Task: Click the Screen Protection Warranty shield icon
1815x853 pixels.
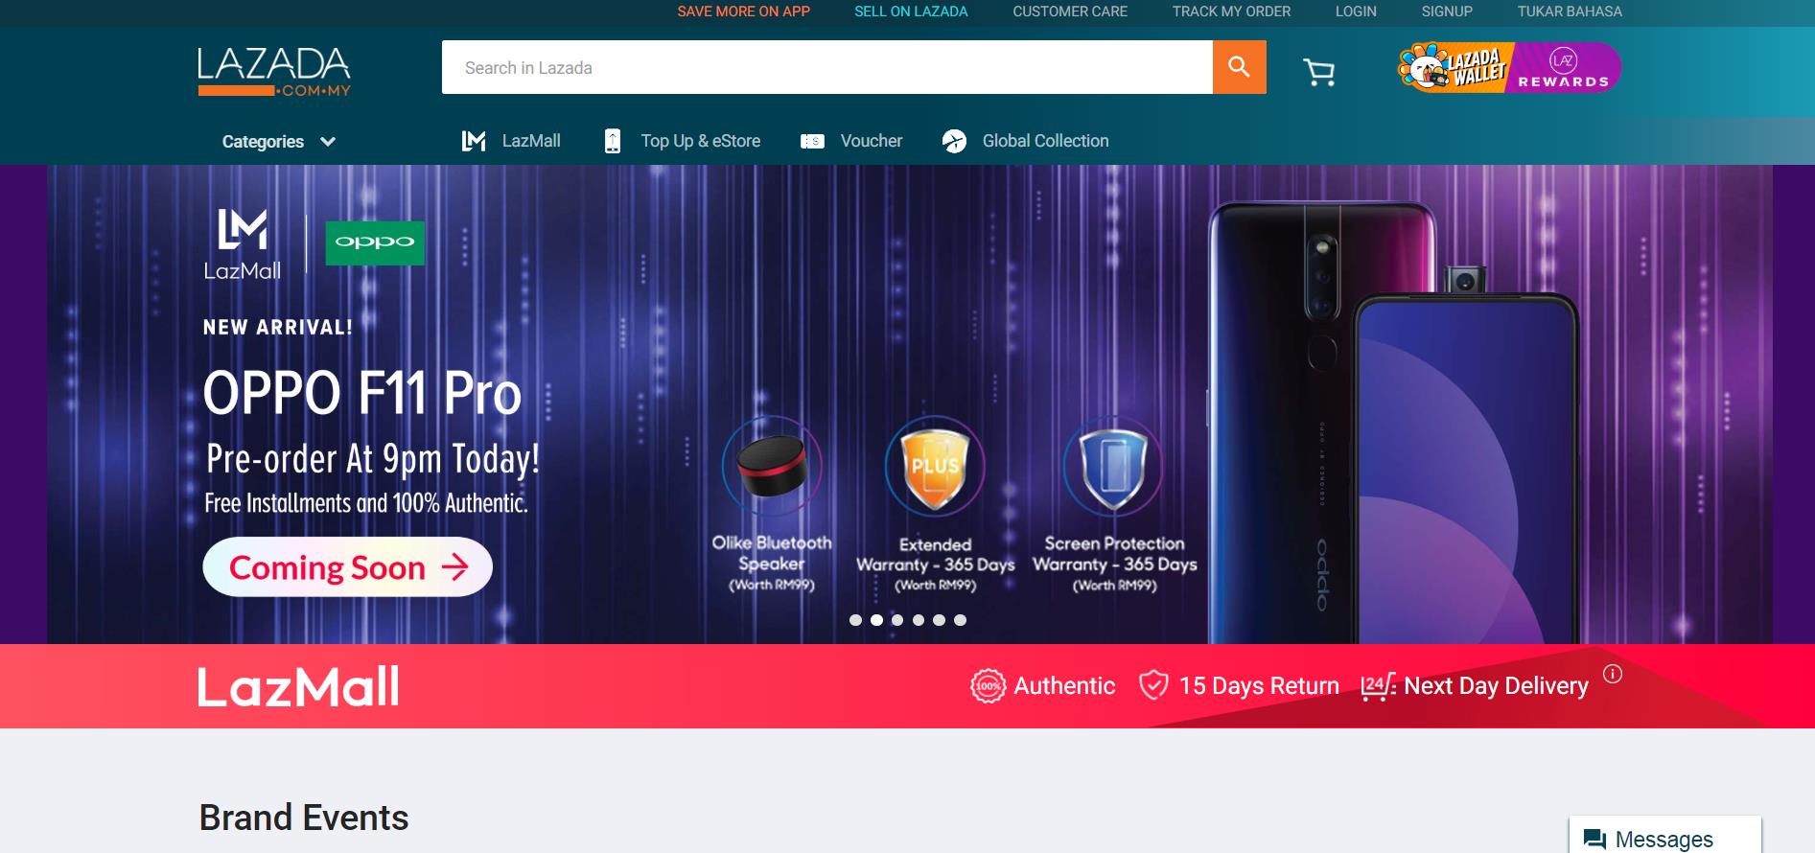Action: 1113,467
